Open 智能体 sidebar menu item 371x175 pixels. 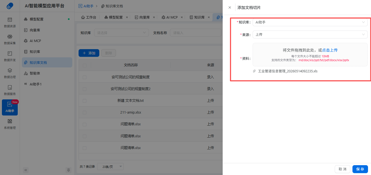47,73
